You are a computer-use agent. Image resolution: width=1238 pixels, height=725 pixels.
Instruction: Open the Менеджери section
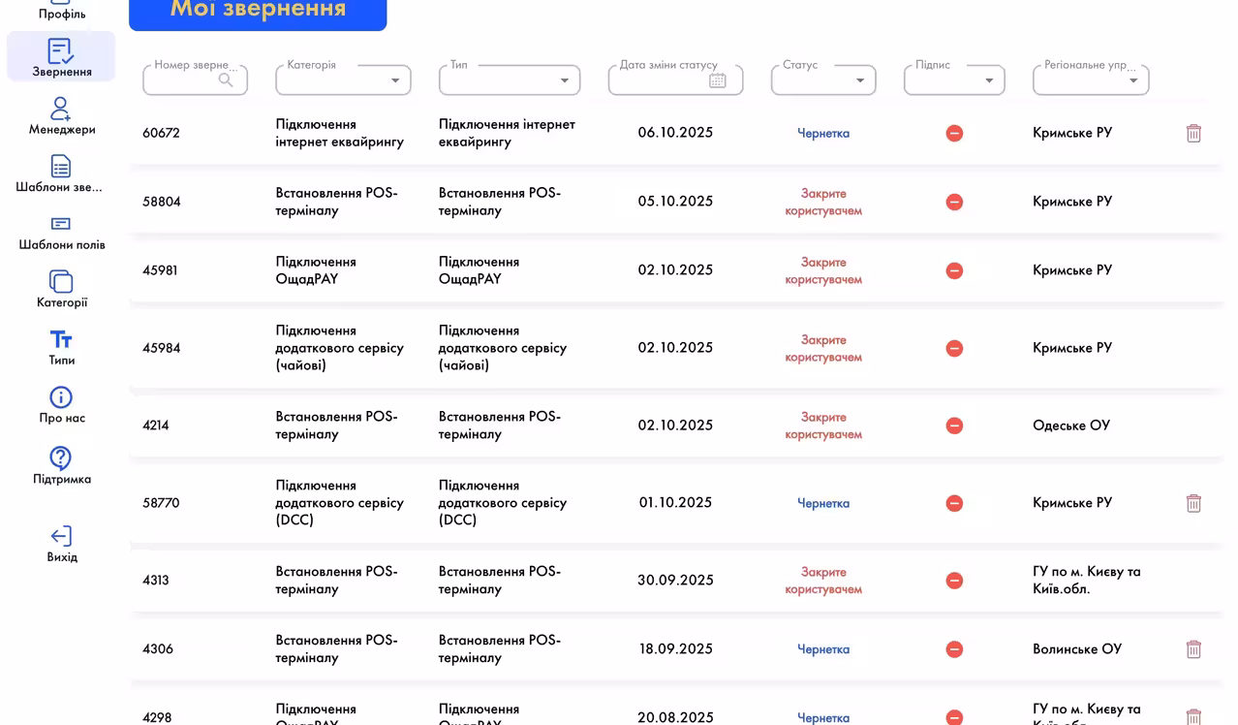60,110
